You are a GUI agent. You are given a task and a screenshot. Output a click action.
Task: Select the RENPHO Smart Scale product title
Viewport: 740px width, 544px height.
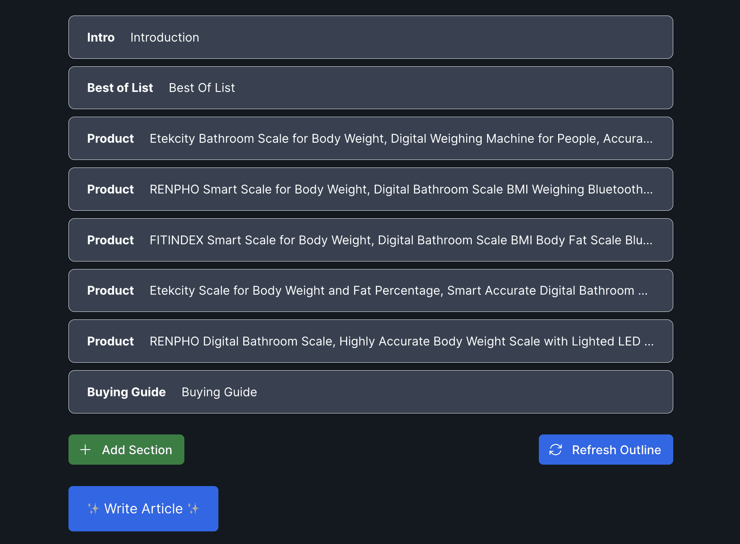(401, 189)
